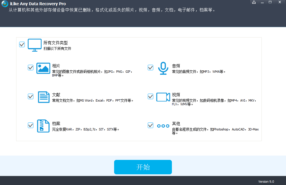
Task: Toggle the 其他 checkbox
Action: 151,125
